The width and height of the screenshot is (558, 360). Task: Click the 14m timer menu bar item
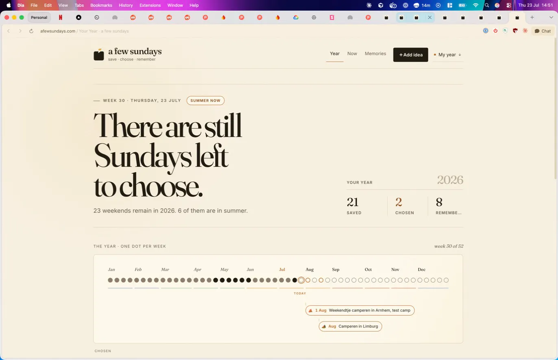coord(422,5)
